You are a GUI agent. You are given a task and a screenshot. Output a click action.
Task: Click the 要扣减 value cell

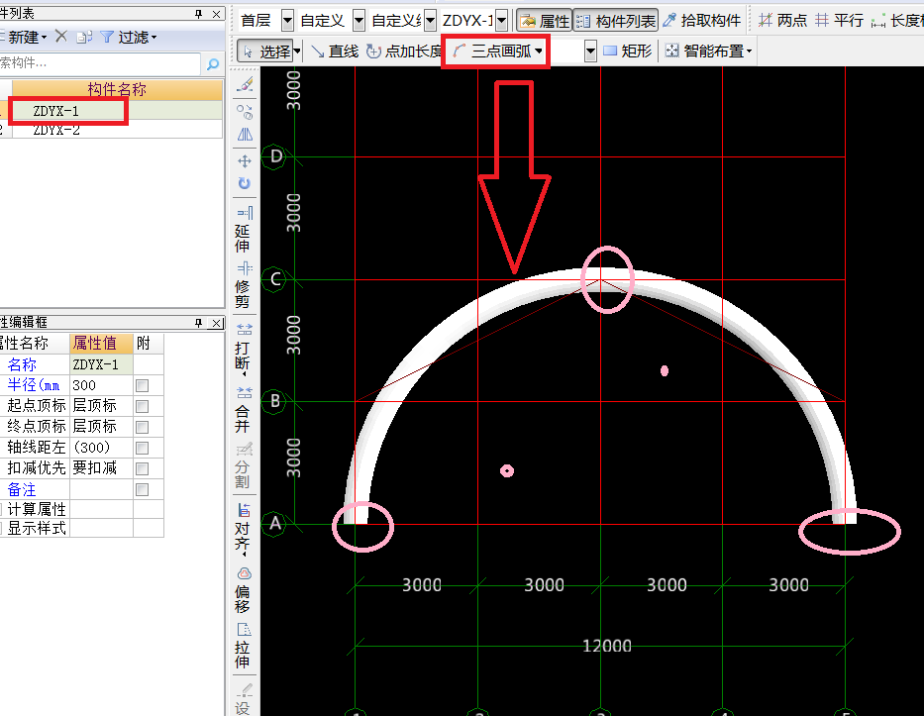click(101, 468)
